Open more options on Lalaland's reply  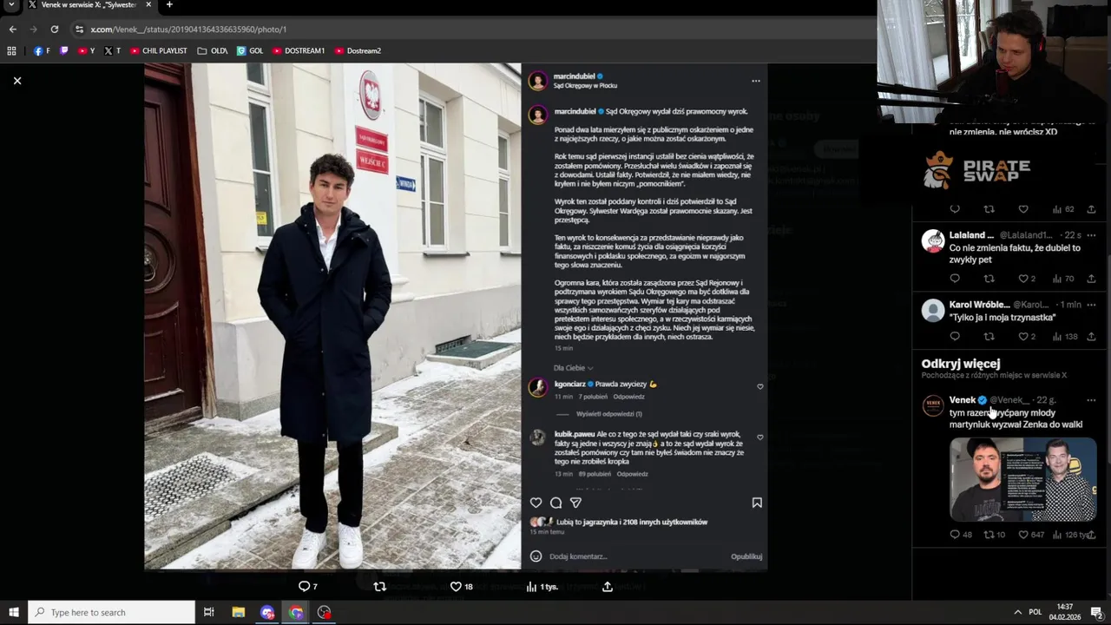1091,235
